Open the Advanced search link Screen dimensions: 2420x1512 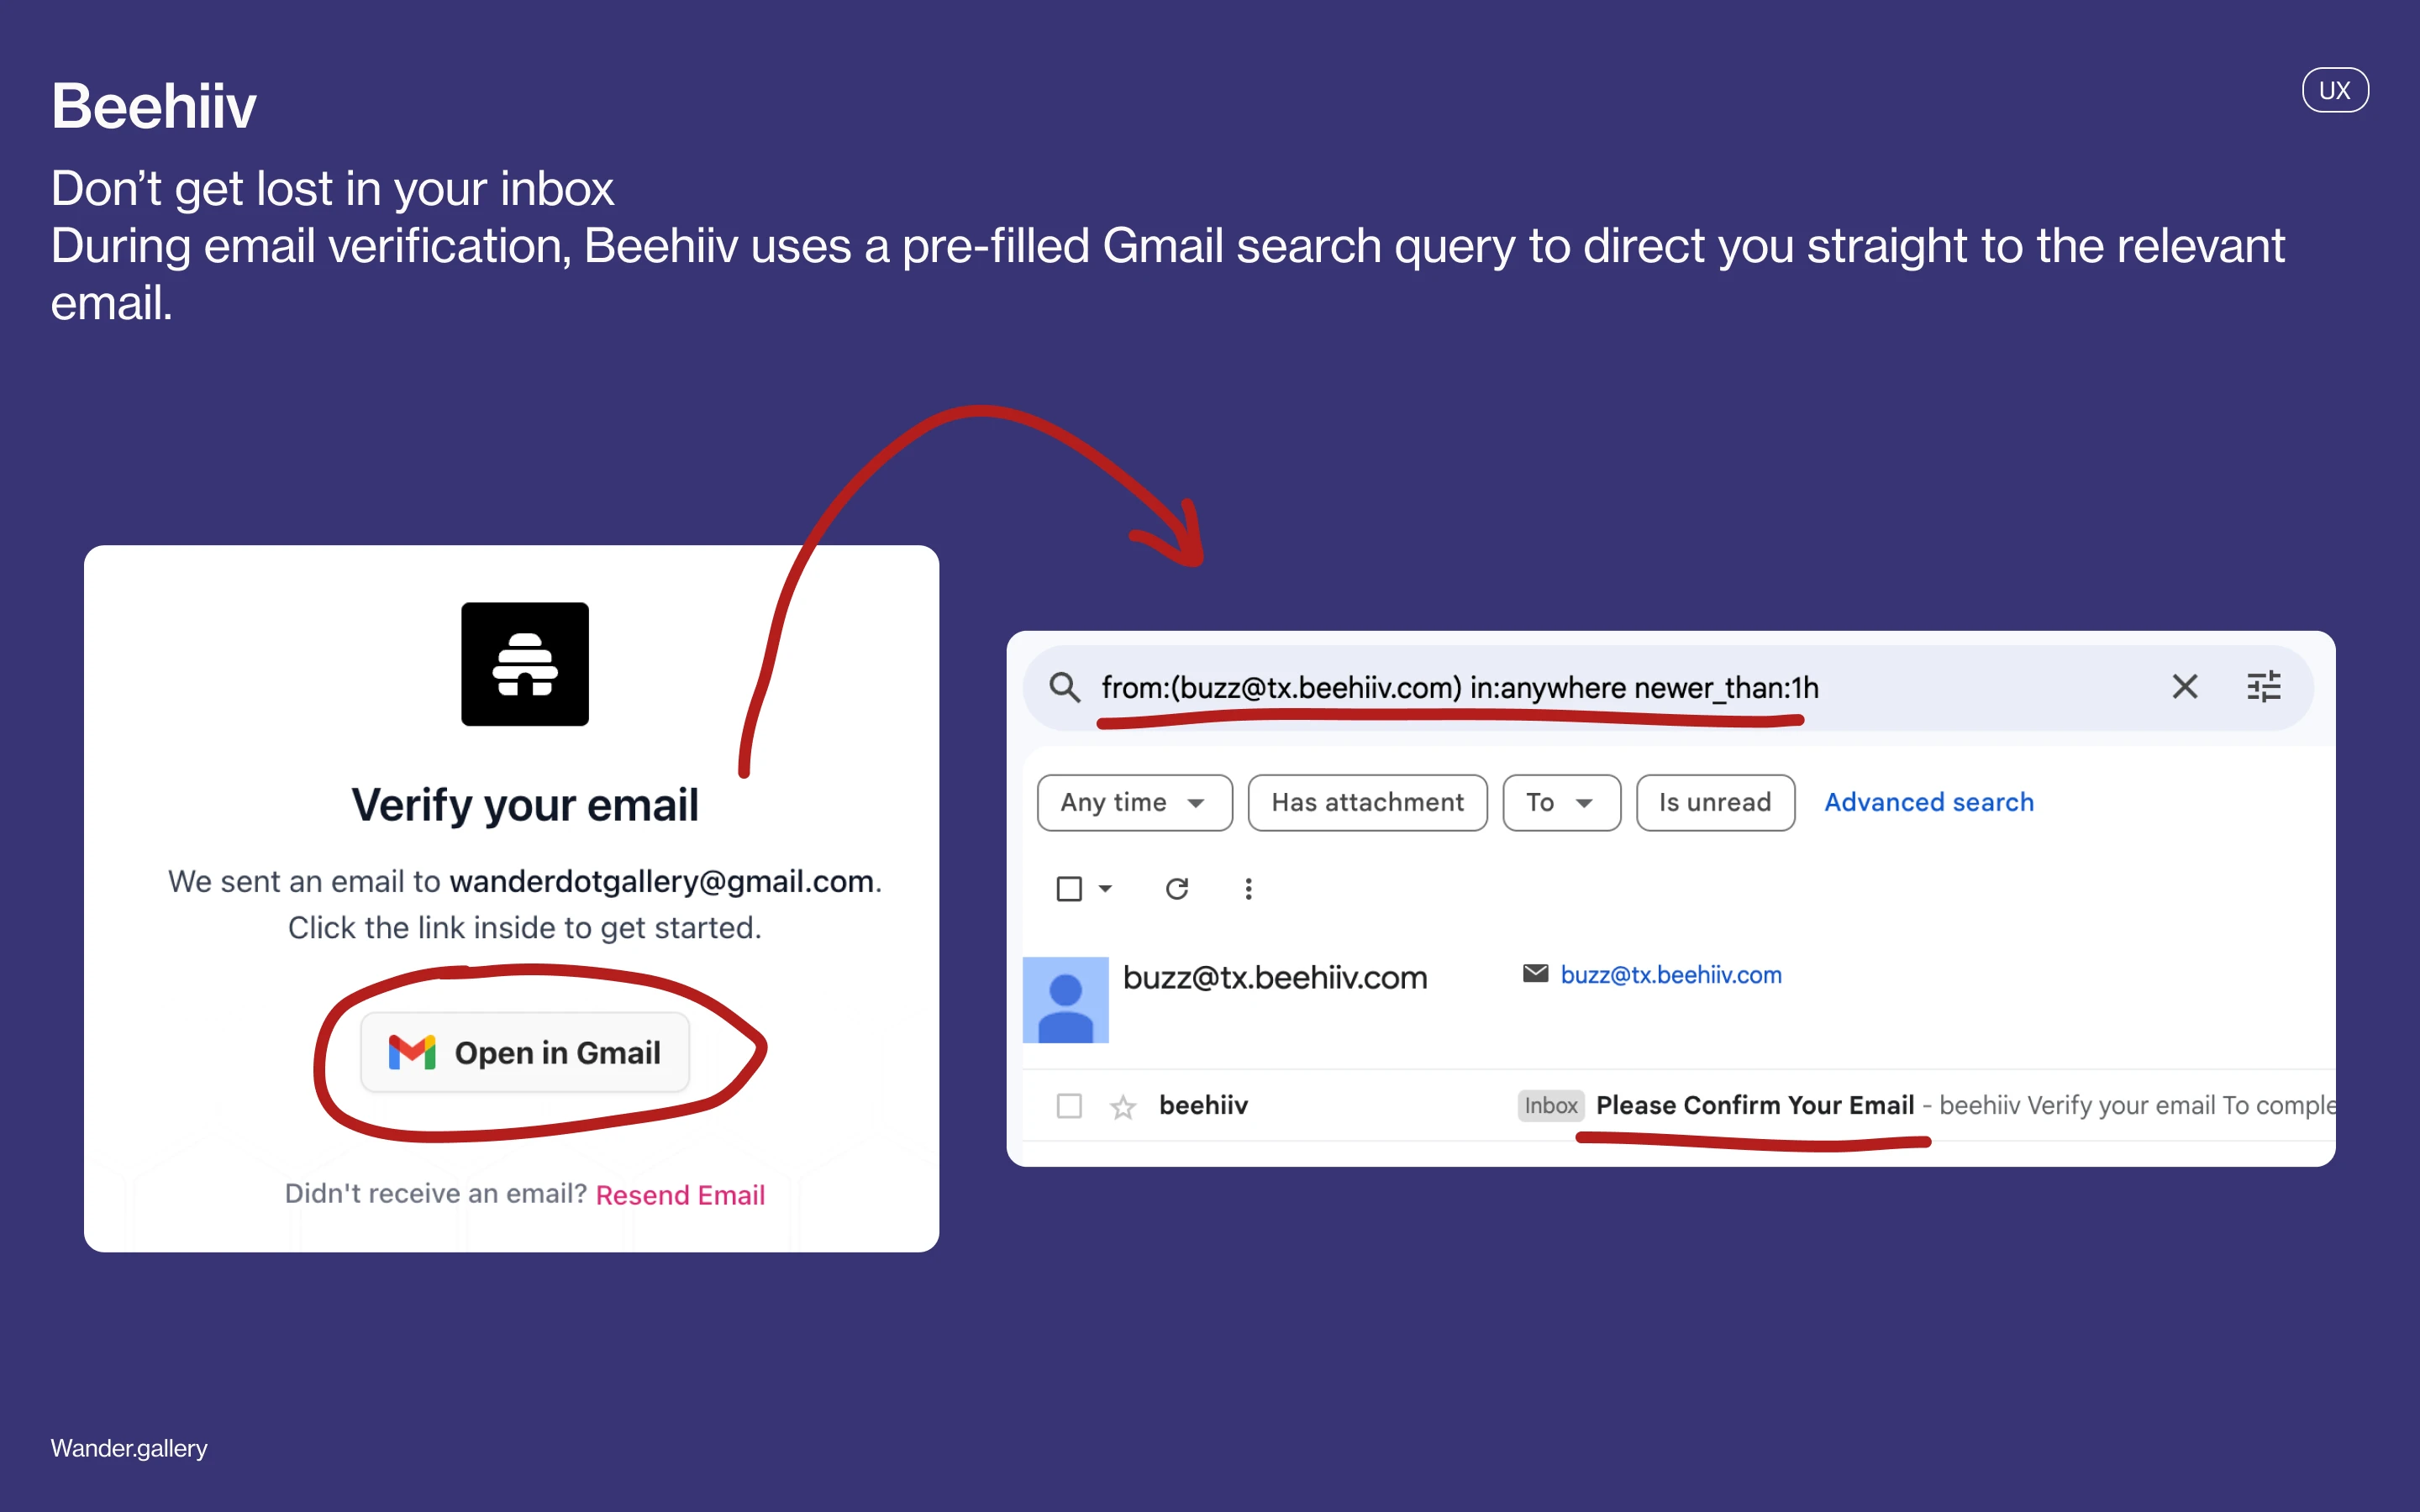pos(1928,802)
